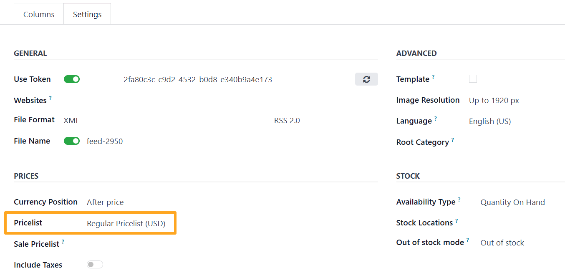Screen dimensions: 565x273
Task: Click the Out of stock mode value
Action: tap(502, 242)
